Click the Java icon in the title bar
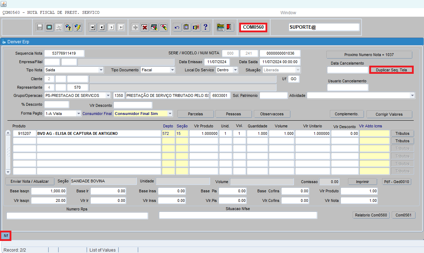The width and height of the screenshot is (424, 253). pyautogui.click(x=4, y=4)
